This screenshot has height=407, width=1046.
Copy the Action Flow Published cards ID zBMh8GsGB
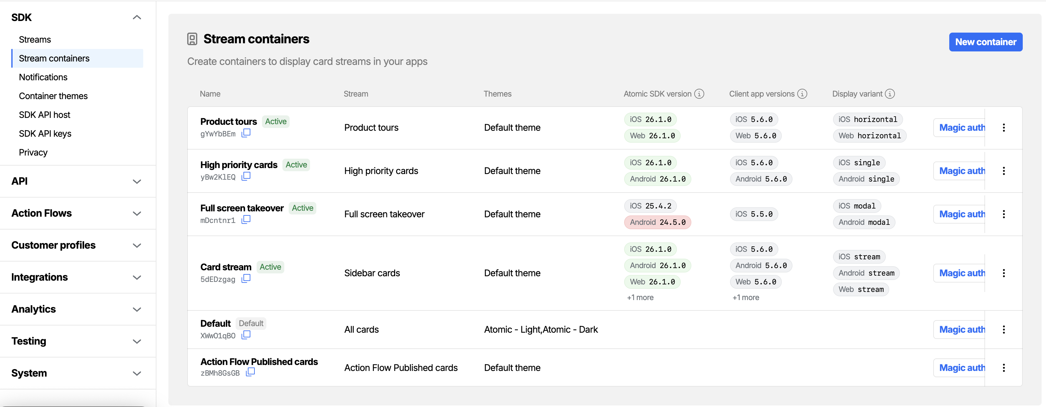[x=251, y=372]
